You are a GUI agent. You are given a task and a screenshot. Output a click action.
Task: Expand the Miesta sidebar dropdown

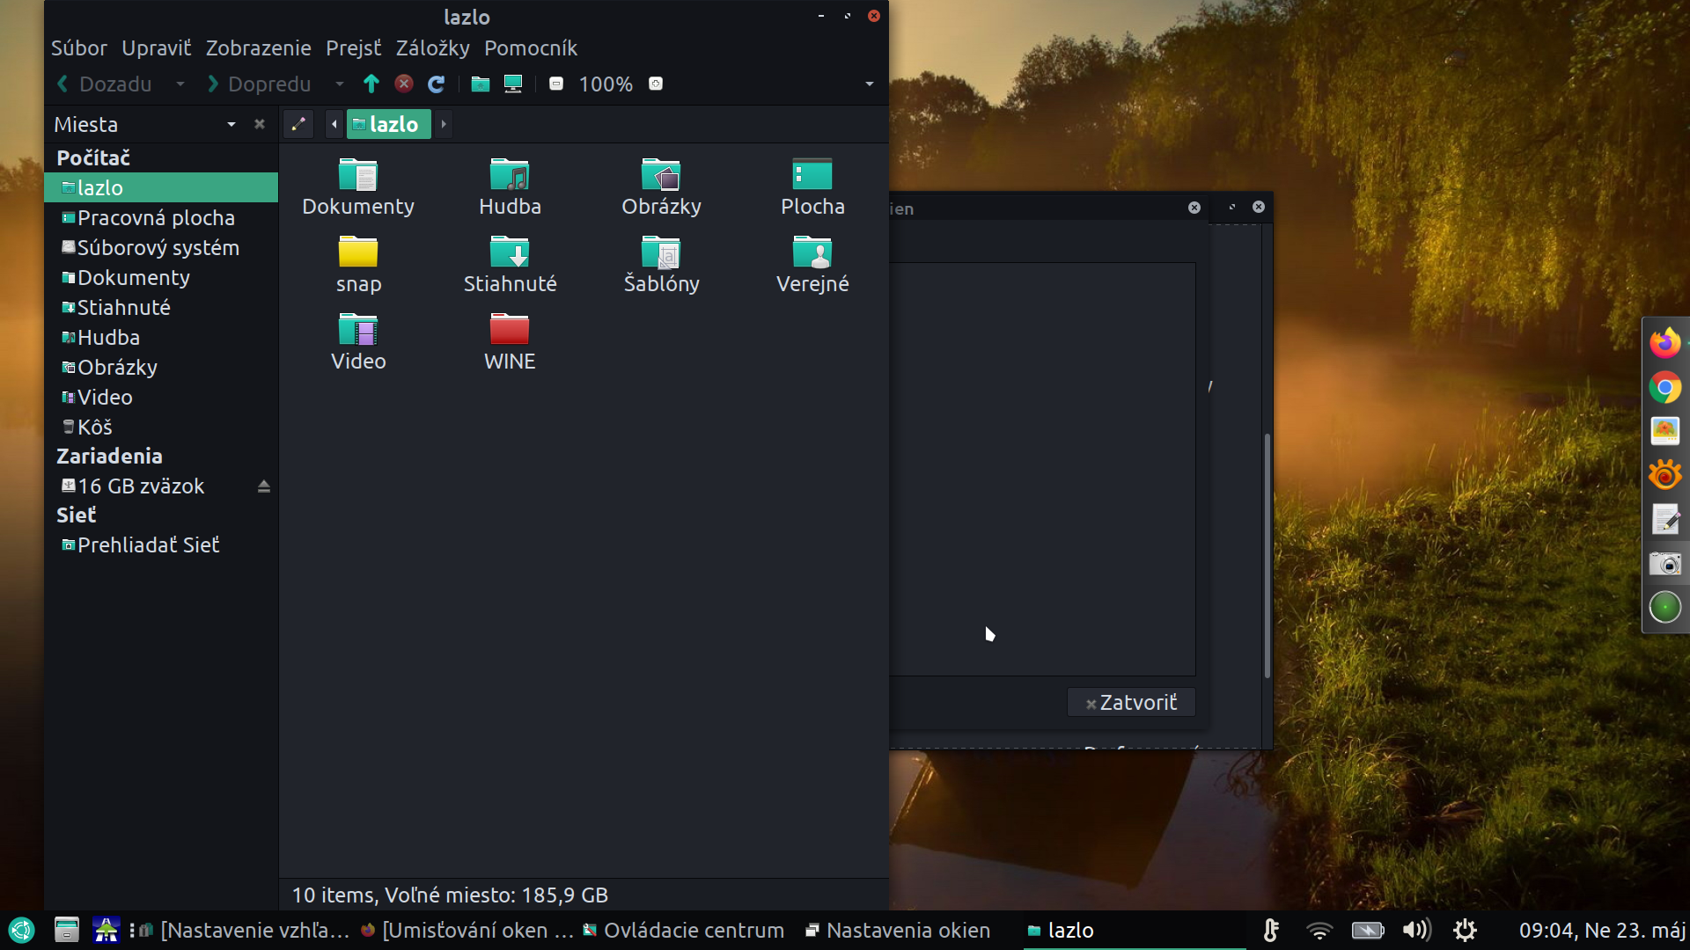click(x=231, y=124)
